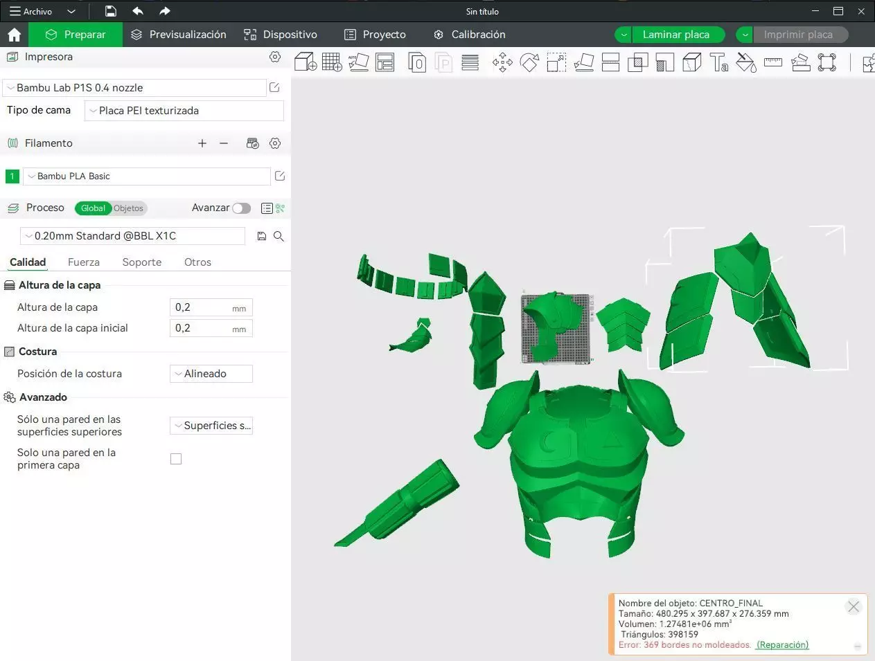The width and height of the screenshot is (875, 661).
Task: Select the Soporte settings tab
Action: click(x=142, y=262)
